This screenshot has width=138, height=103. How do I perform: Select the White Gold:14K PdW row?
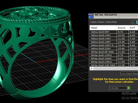[114, 65]
